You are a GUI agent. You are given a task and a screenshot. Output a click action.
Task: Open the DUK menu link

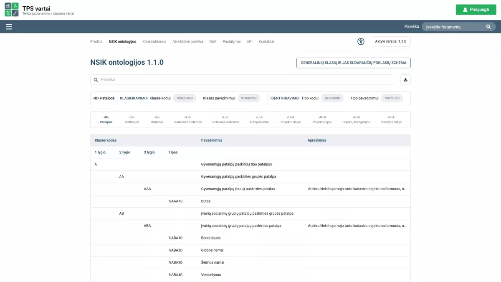[213, 42]
